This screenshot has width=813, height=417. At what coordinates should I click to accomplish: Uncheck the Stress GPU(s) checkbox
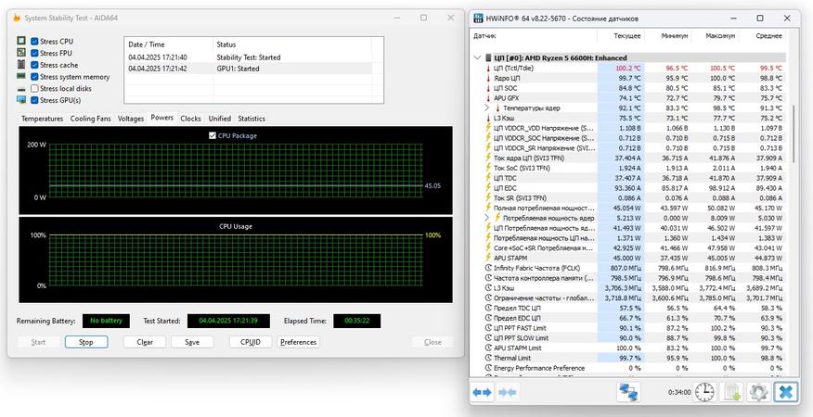point(34,100)
